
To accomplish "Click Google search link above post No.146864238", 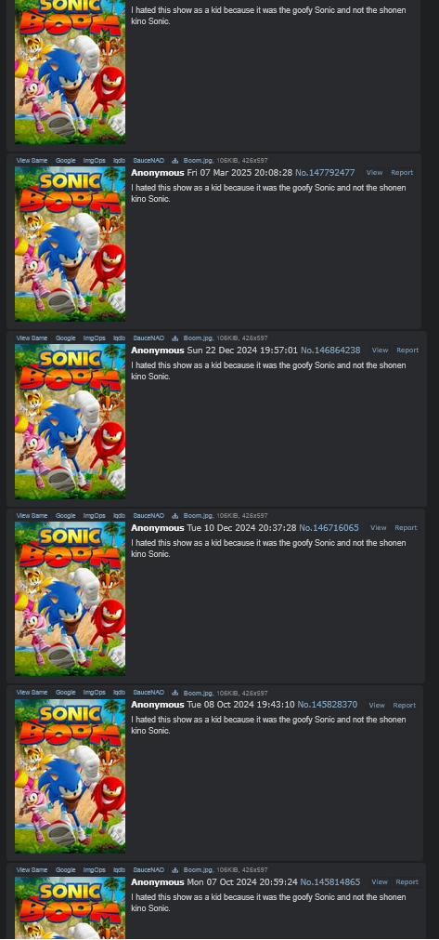I will [66, 338].
